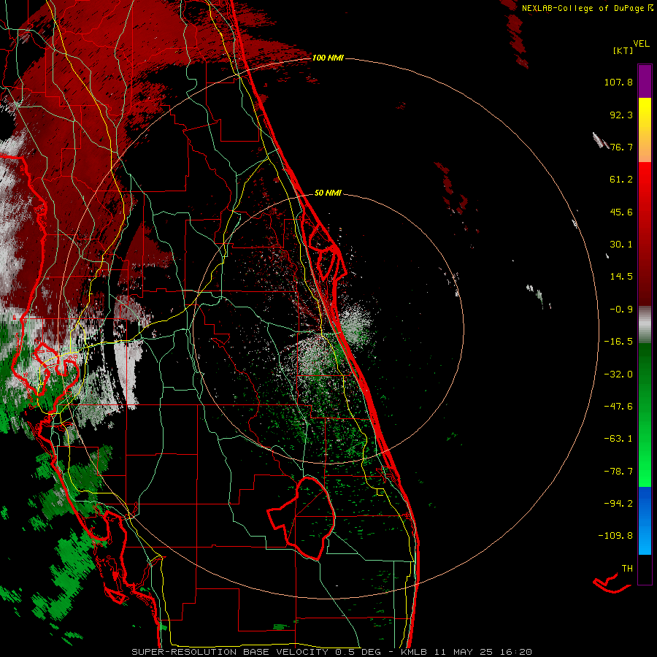
Task: Click the -0.9 velocity scale value
Action: [x=621, y=310]
